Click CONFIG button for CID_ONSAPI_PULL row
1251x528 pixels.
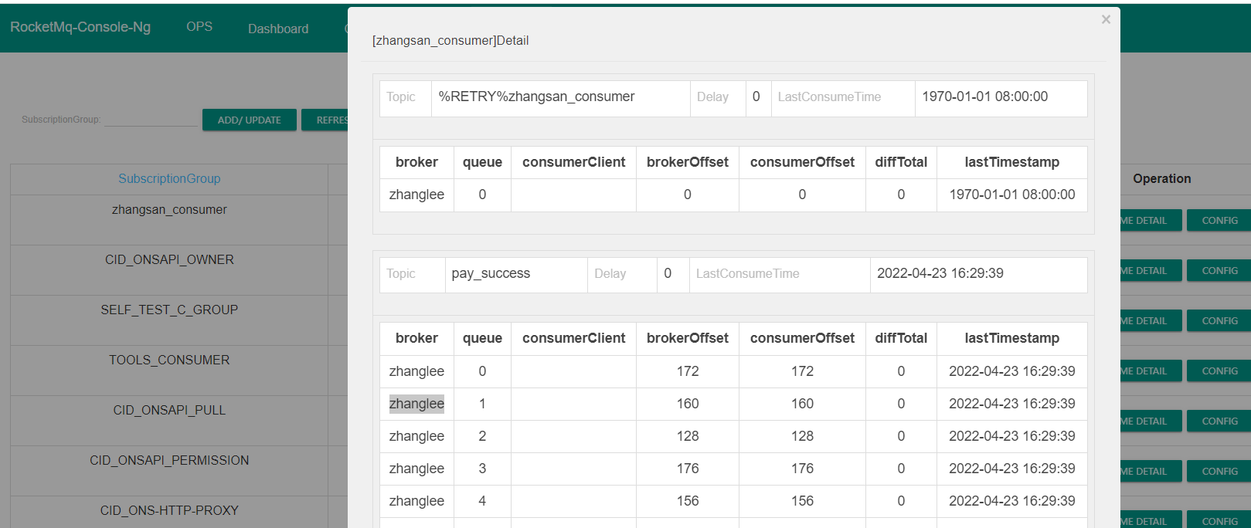(1219, 421)
